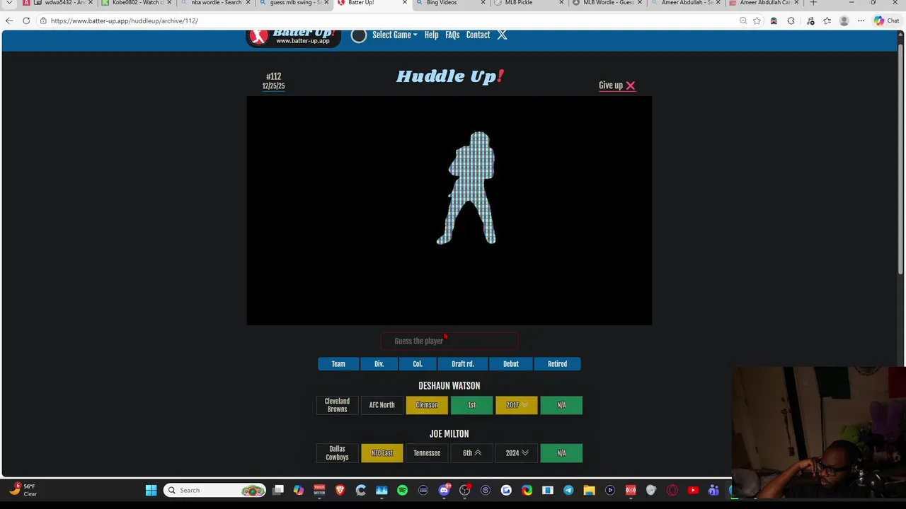The height and width of the screenshot is (509, 906).
Task: Click the 2024 debut cell
Action: (517, 453)
